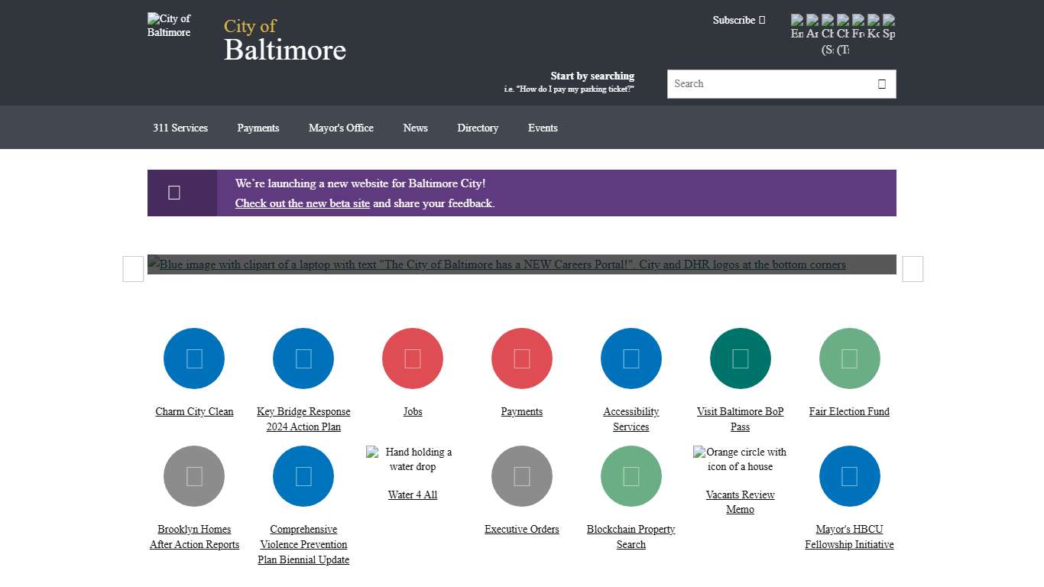Image resolution: width=1044 pixels, height=587 pixels.
Task: Choose the French translation flag
Action: tap(858, 23)
